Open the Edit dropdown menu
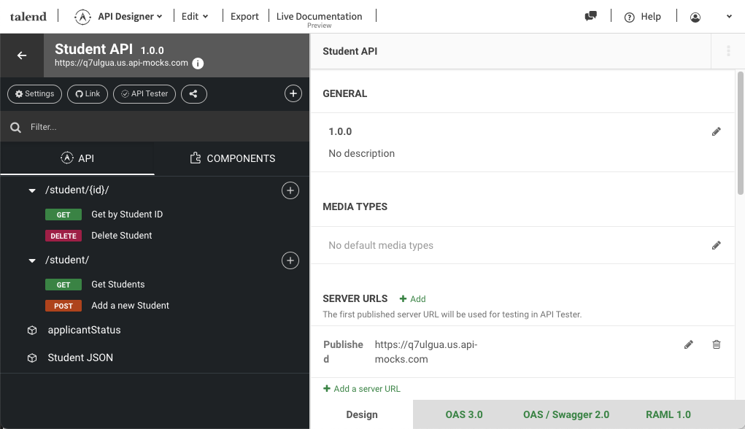Screen dimensions: 745x429 (x=193, y=16)
